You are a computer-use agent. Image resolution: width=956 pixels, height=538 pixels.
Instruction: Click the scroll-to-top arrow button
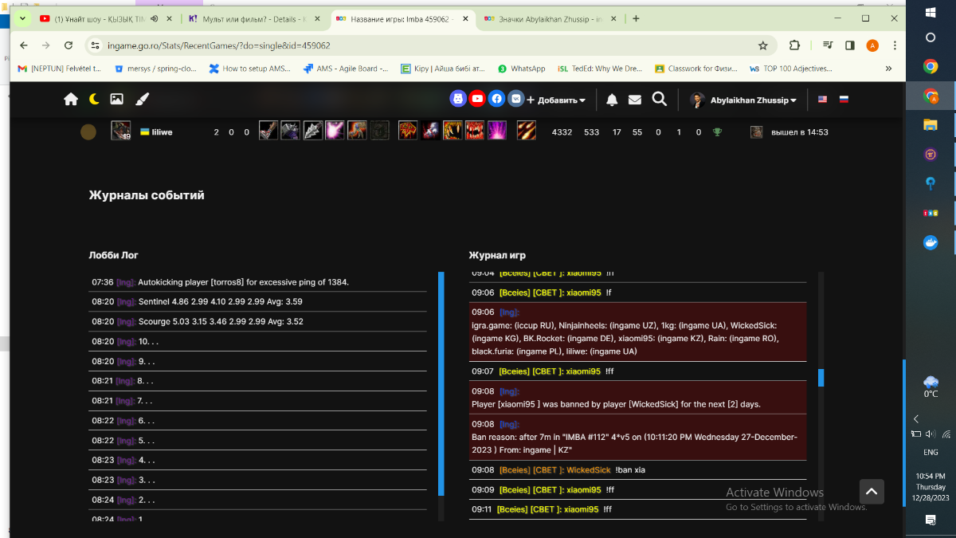(x=872, y=491)
